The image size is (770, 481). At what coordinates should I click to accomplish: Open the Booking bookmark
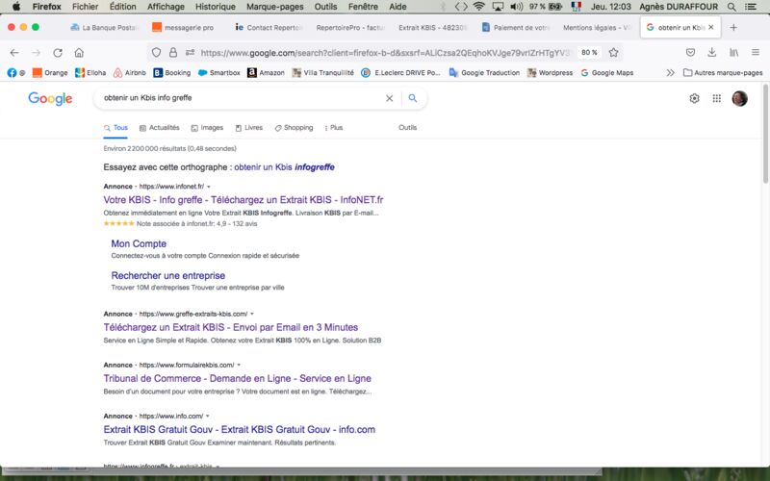172,73
